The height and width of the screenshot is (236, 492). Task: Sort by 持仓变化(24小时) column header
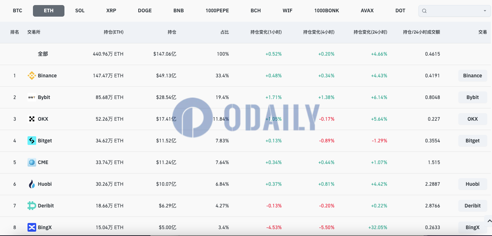click(370, 32)
